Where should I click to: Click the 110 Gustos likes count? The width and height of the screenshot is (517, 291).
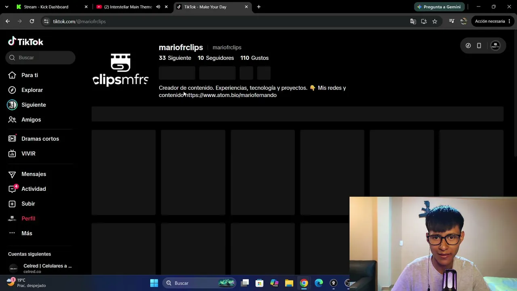tap(254, 58)
